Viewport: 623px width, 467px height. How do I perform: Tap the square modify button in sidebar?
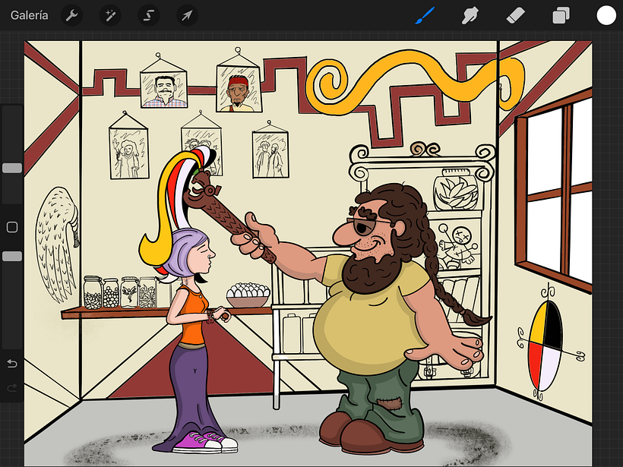(12, 227)
